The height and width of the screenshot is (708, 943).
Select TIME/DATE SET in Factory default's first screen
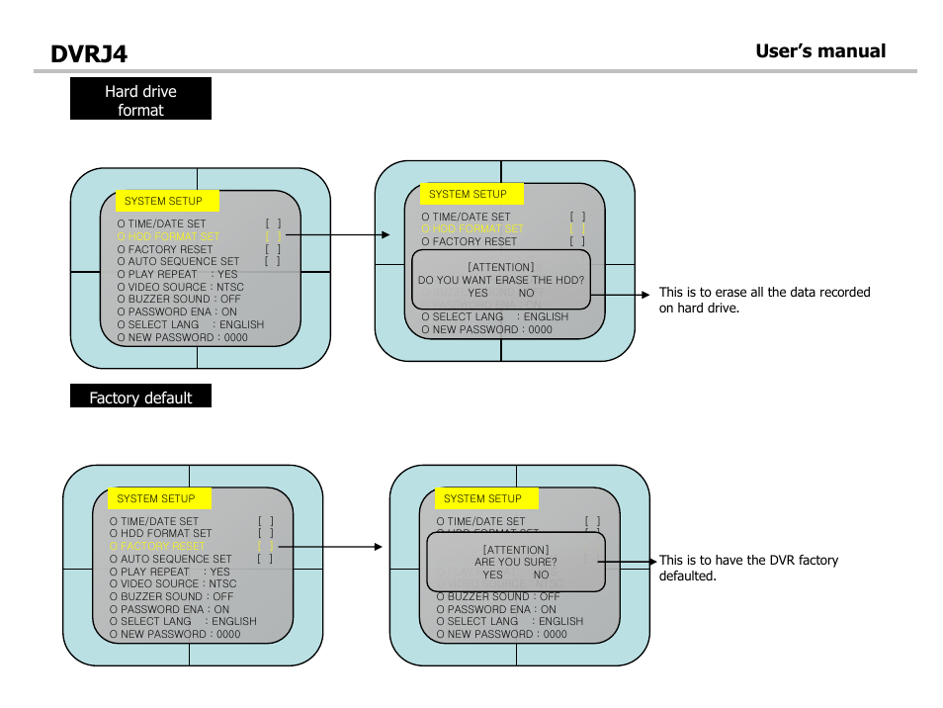click(x=154, y=521)
